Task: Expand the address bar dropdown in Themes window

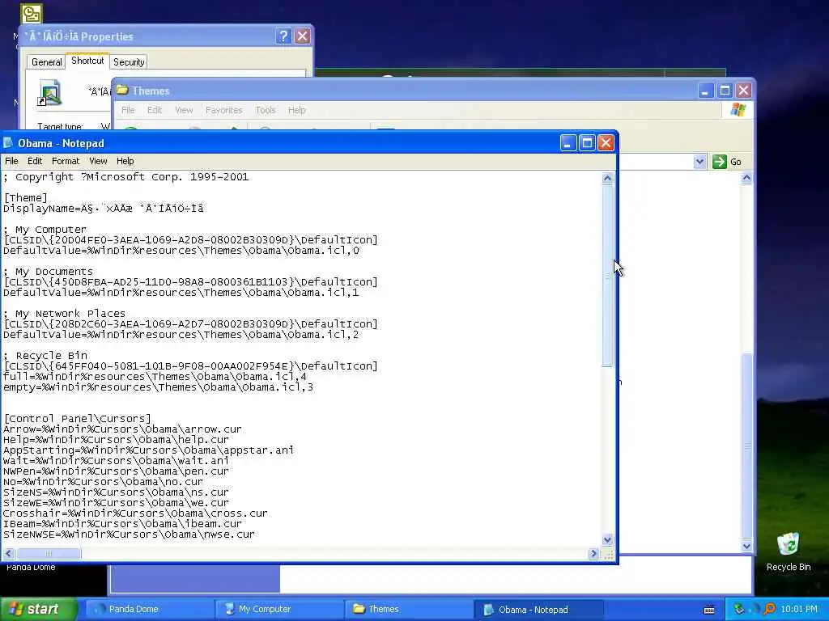Action: point(699,162)
